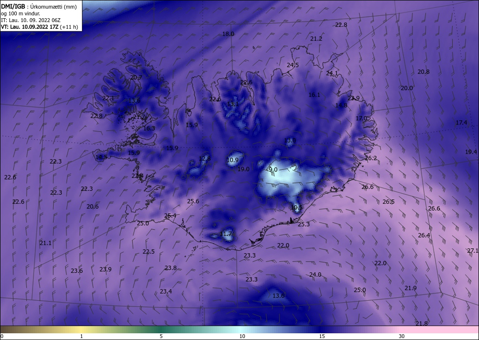The image size is (479, 340).
Task: Click the '17.0' value on the map
Action: (361, 118)
